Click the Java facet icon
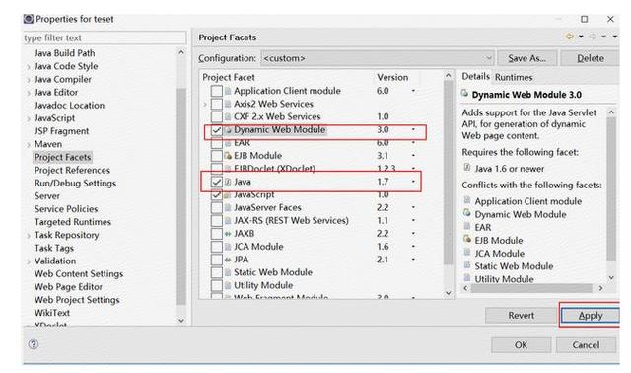Screen dimensions: 631x373 [x=228, y=182]
